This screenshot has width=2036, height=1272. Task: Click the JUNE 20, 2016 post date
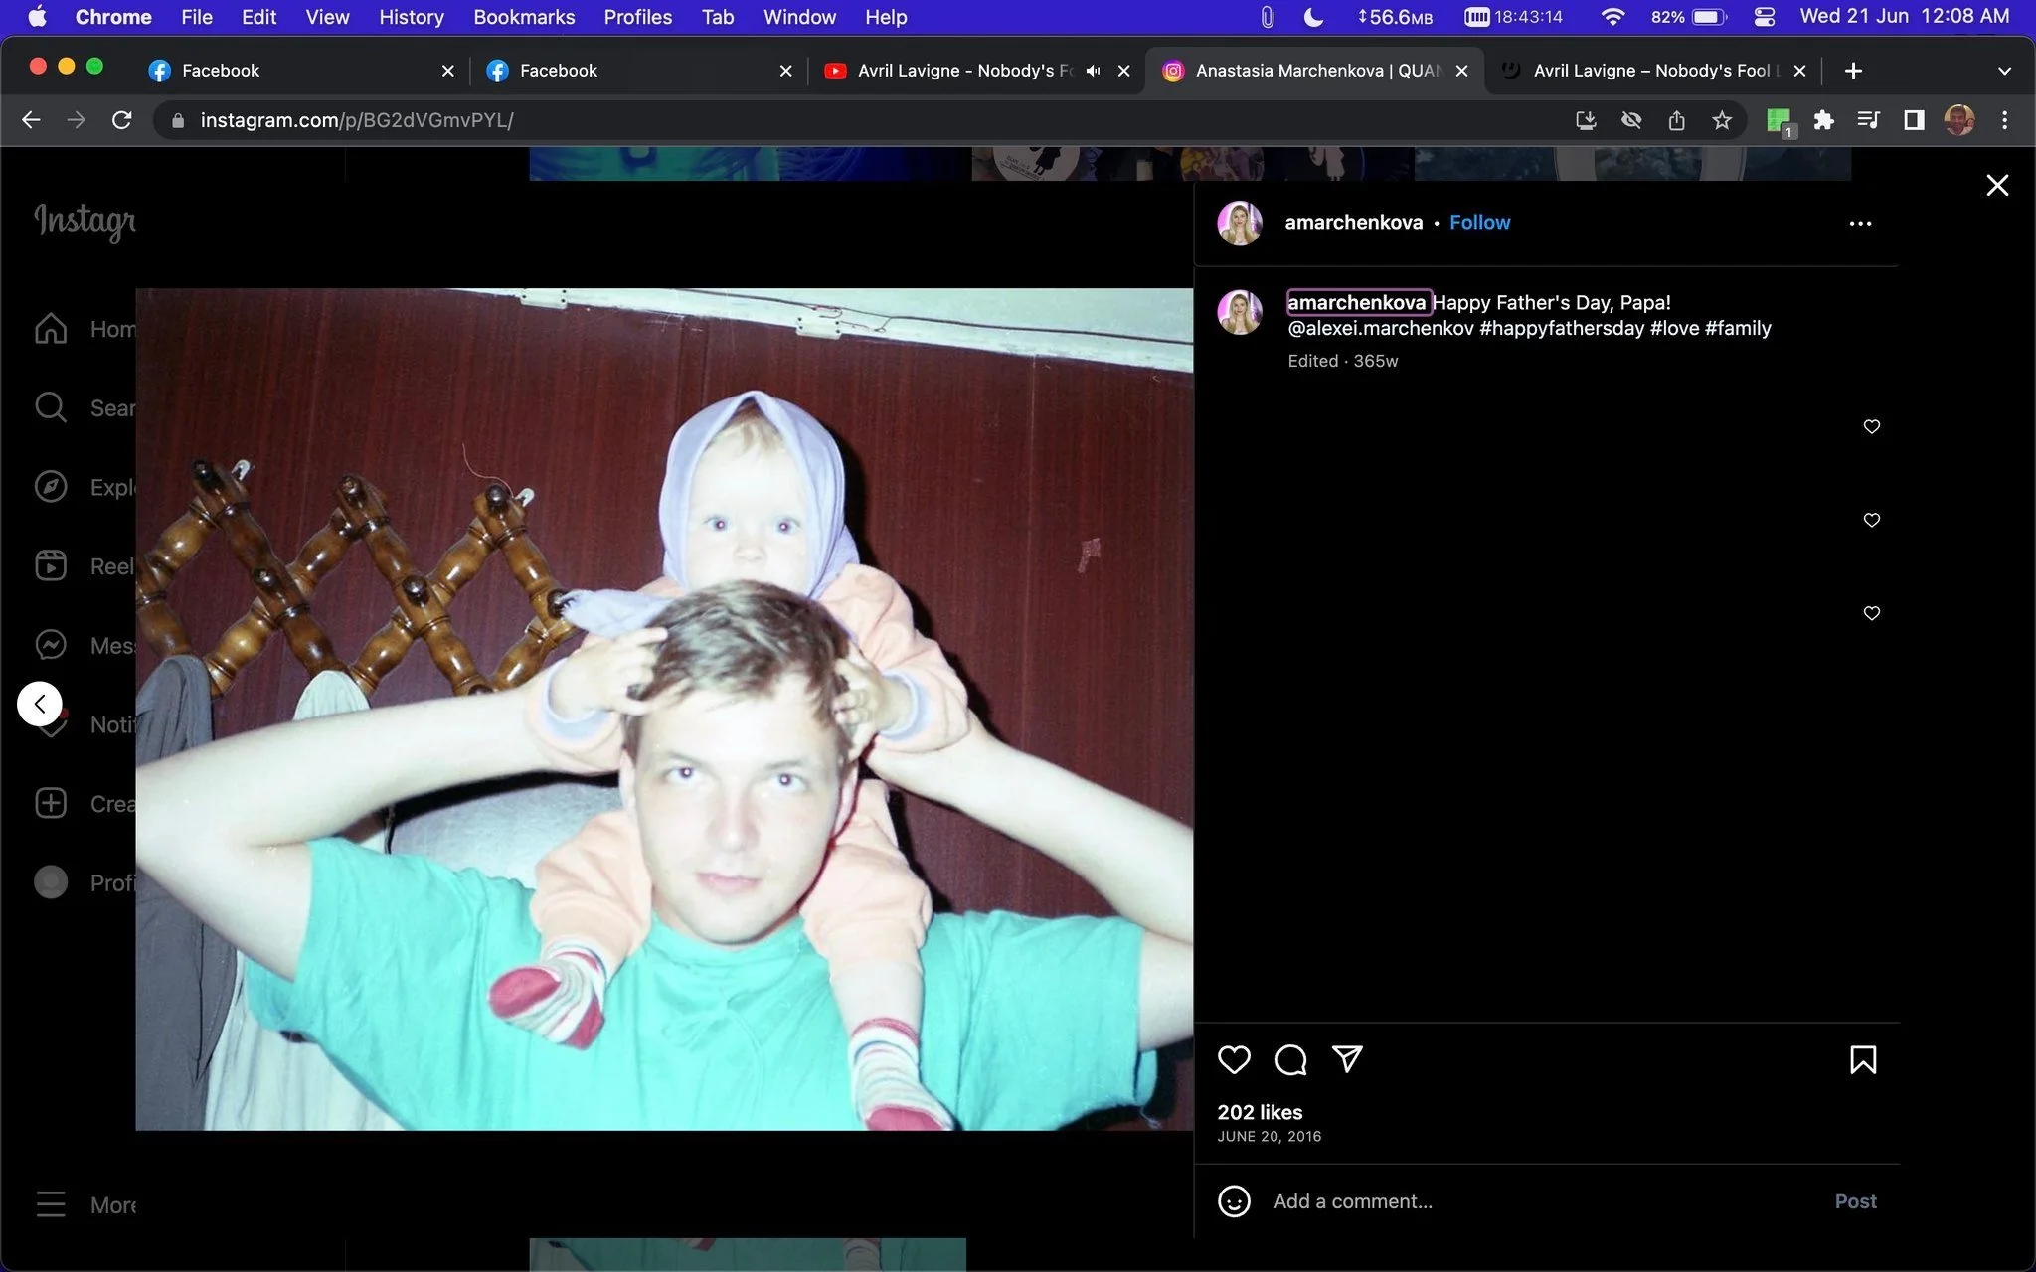pos(1270,1137)
